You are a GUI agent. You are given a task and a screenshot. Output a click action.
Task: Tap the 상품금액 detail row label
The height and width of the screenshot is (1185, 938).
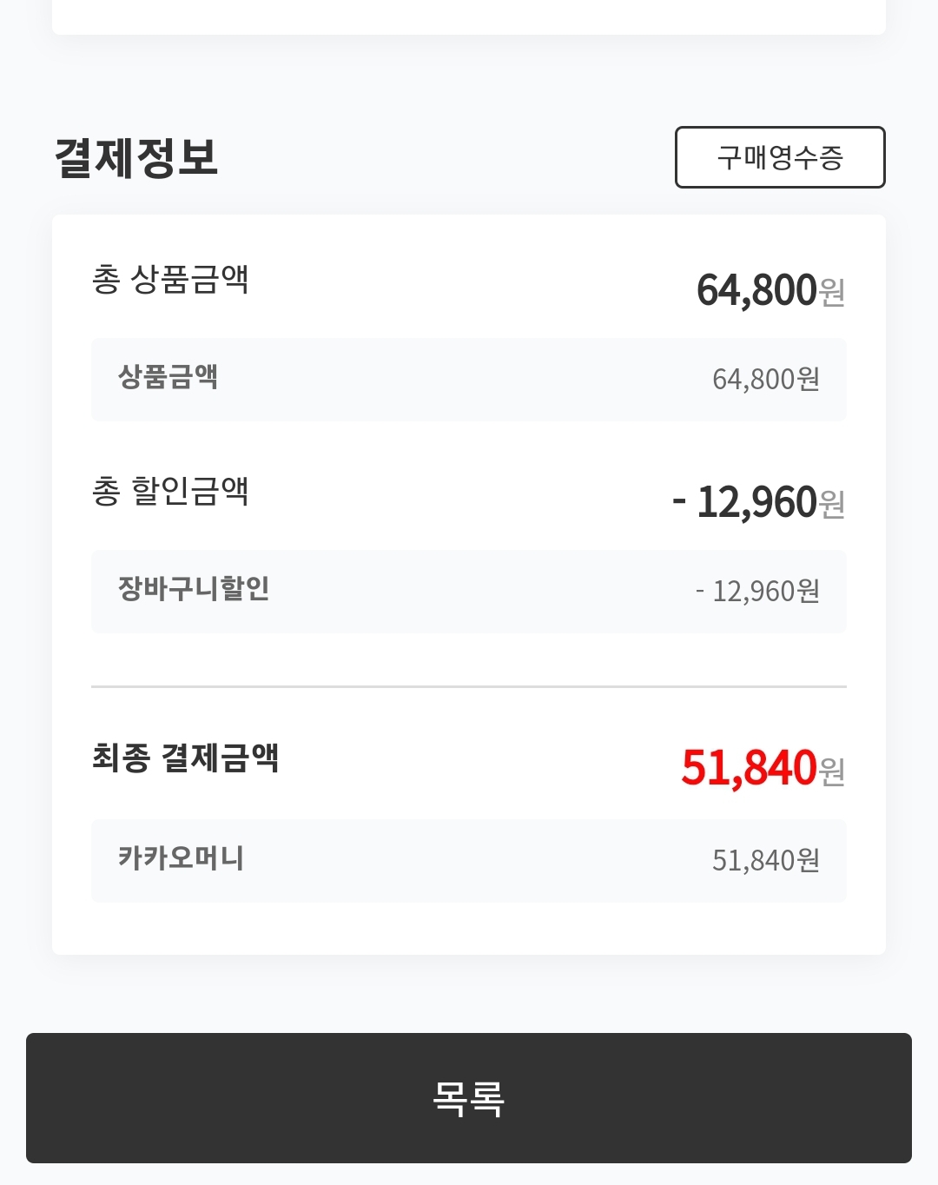tap(168, 377)
